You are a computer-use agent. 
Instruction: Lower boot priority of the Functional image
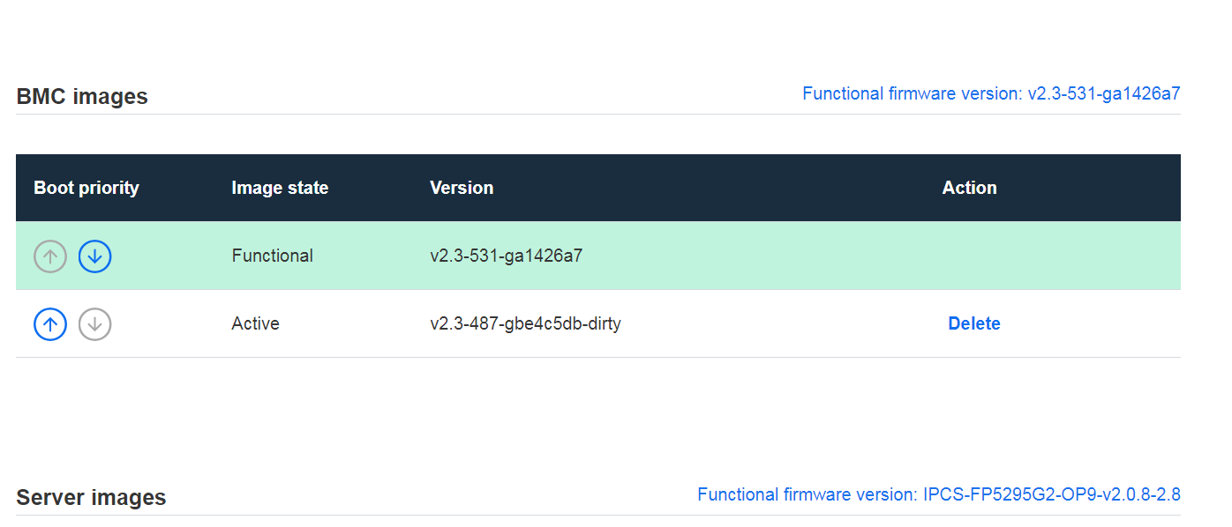tap(94, 256)
